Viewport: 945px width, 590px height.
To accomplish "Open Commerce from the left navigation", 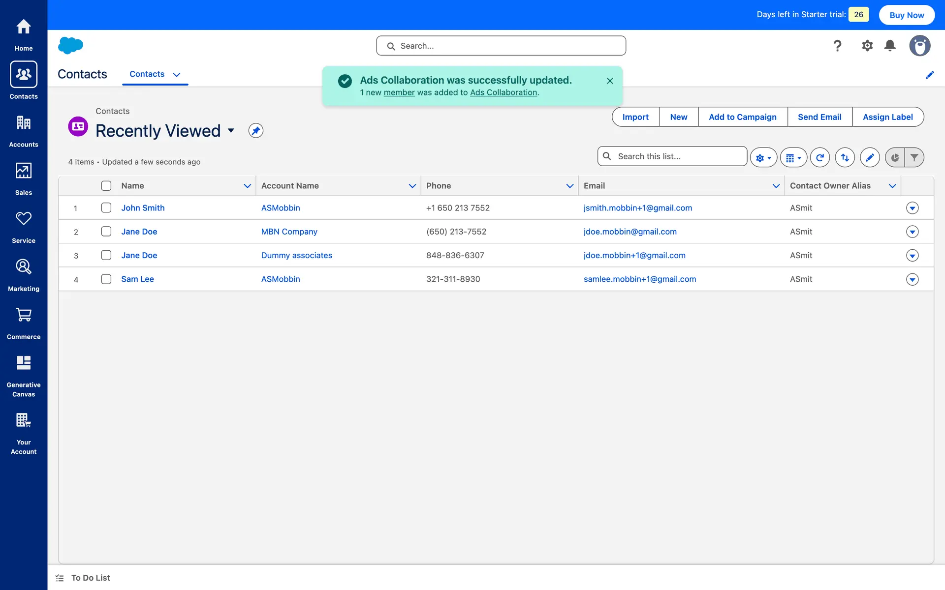I will point(24,323).
